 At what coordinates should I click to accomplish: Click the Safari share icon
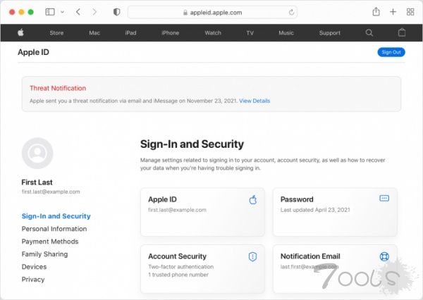[x=376, y=12]
